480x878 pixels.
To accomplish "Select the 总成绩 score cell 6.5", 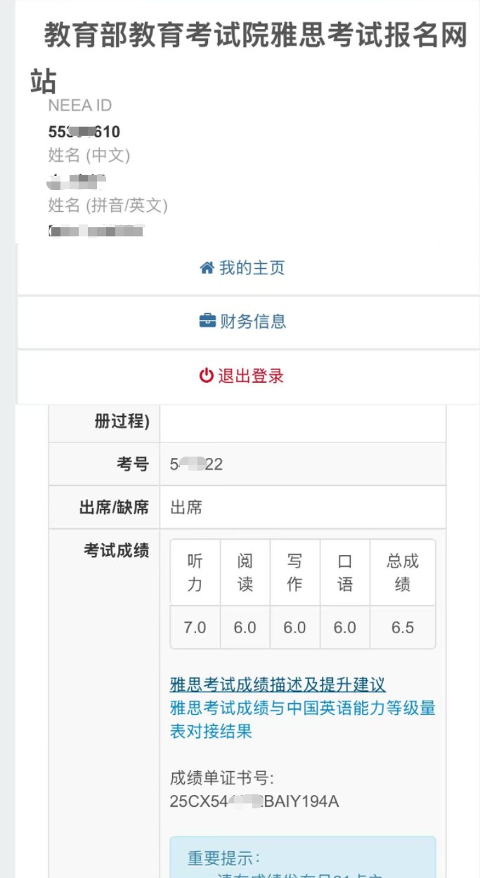I will tap(403, 628).
